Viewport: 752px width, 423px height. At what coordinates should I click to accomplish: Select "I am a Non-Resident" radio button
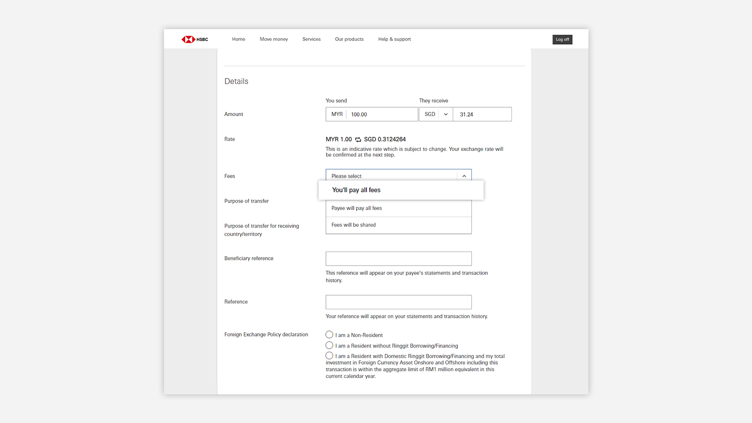tap(329, 335)
